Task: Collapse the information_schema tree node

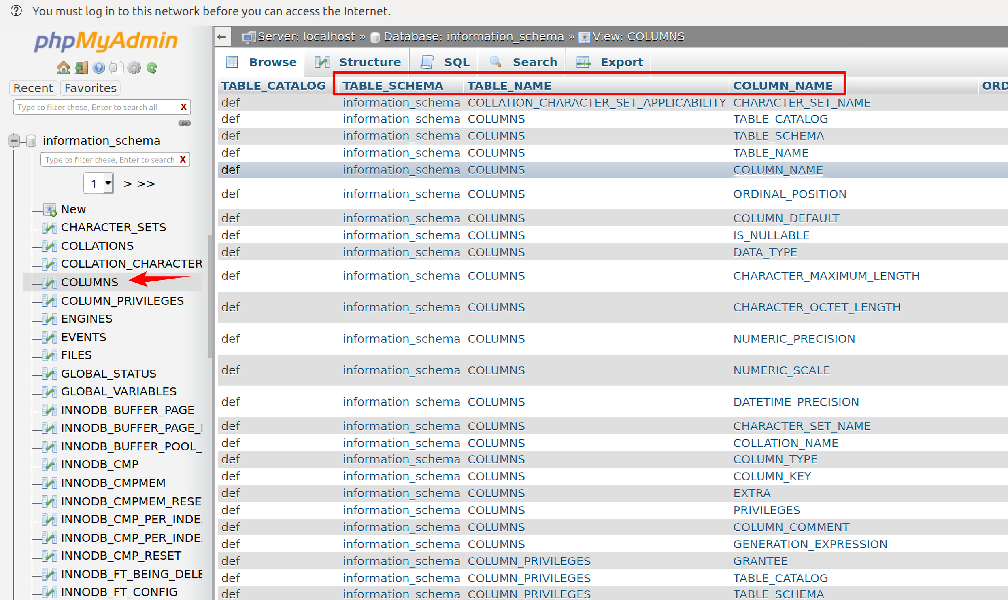Action: [14, 141]
